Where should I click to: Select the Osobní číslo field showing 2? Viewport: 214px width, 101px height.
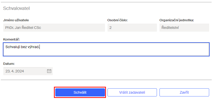(x=132, y=28)
